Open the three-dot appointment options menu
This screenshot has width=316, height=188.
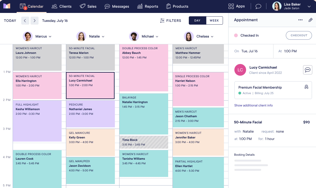point(300,20)
